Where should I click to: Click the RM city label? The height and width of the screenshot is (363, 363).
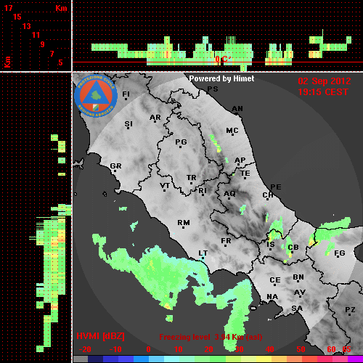coord(184,222)
